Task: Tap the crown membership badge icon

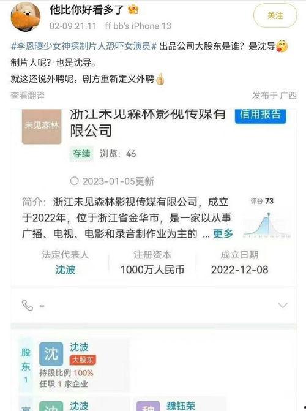Action: [133, 10]
